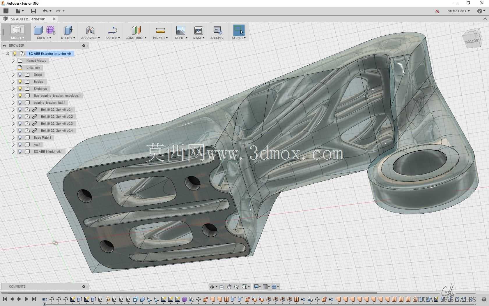Click the BROWSER panel options dot
The height and width of the screenshot is (306, 489).
pos(84,45)
